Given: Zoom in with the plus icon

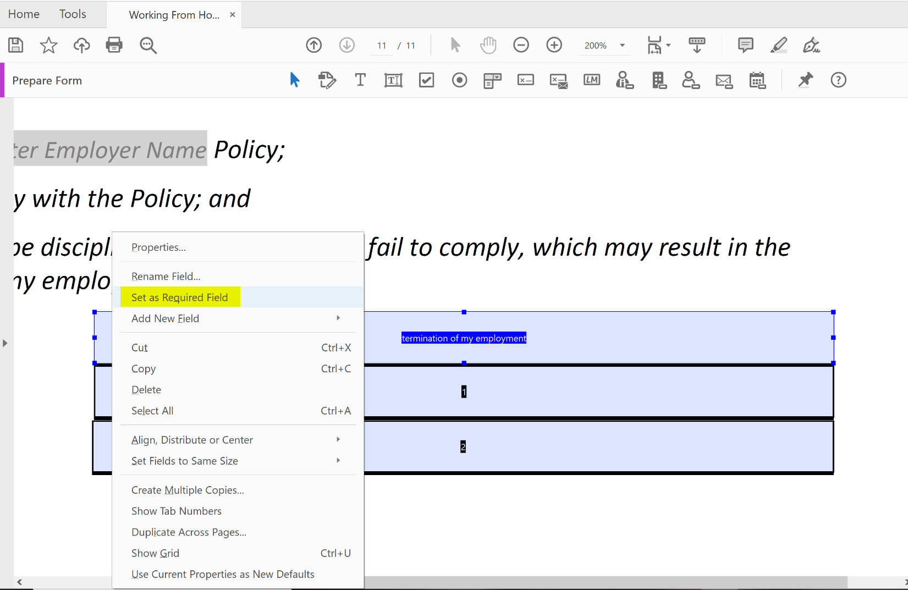Looking at the screenshot, I should [x=554, y=45].
